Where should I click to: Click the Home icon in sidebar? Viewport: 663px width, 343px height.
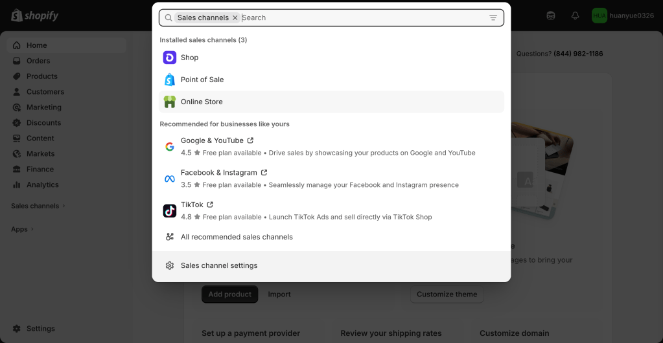click(16, 45)
